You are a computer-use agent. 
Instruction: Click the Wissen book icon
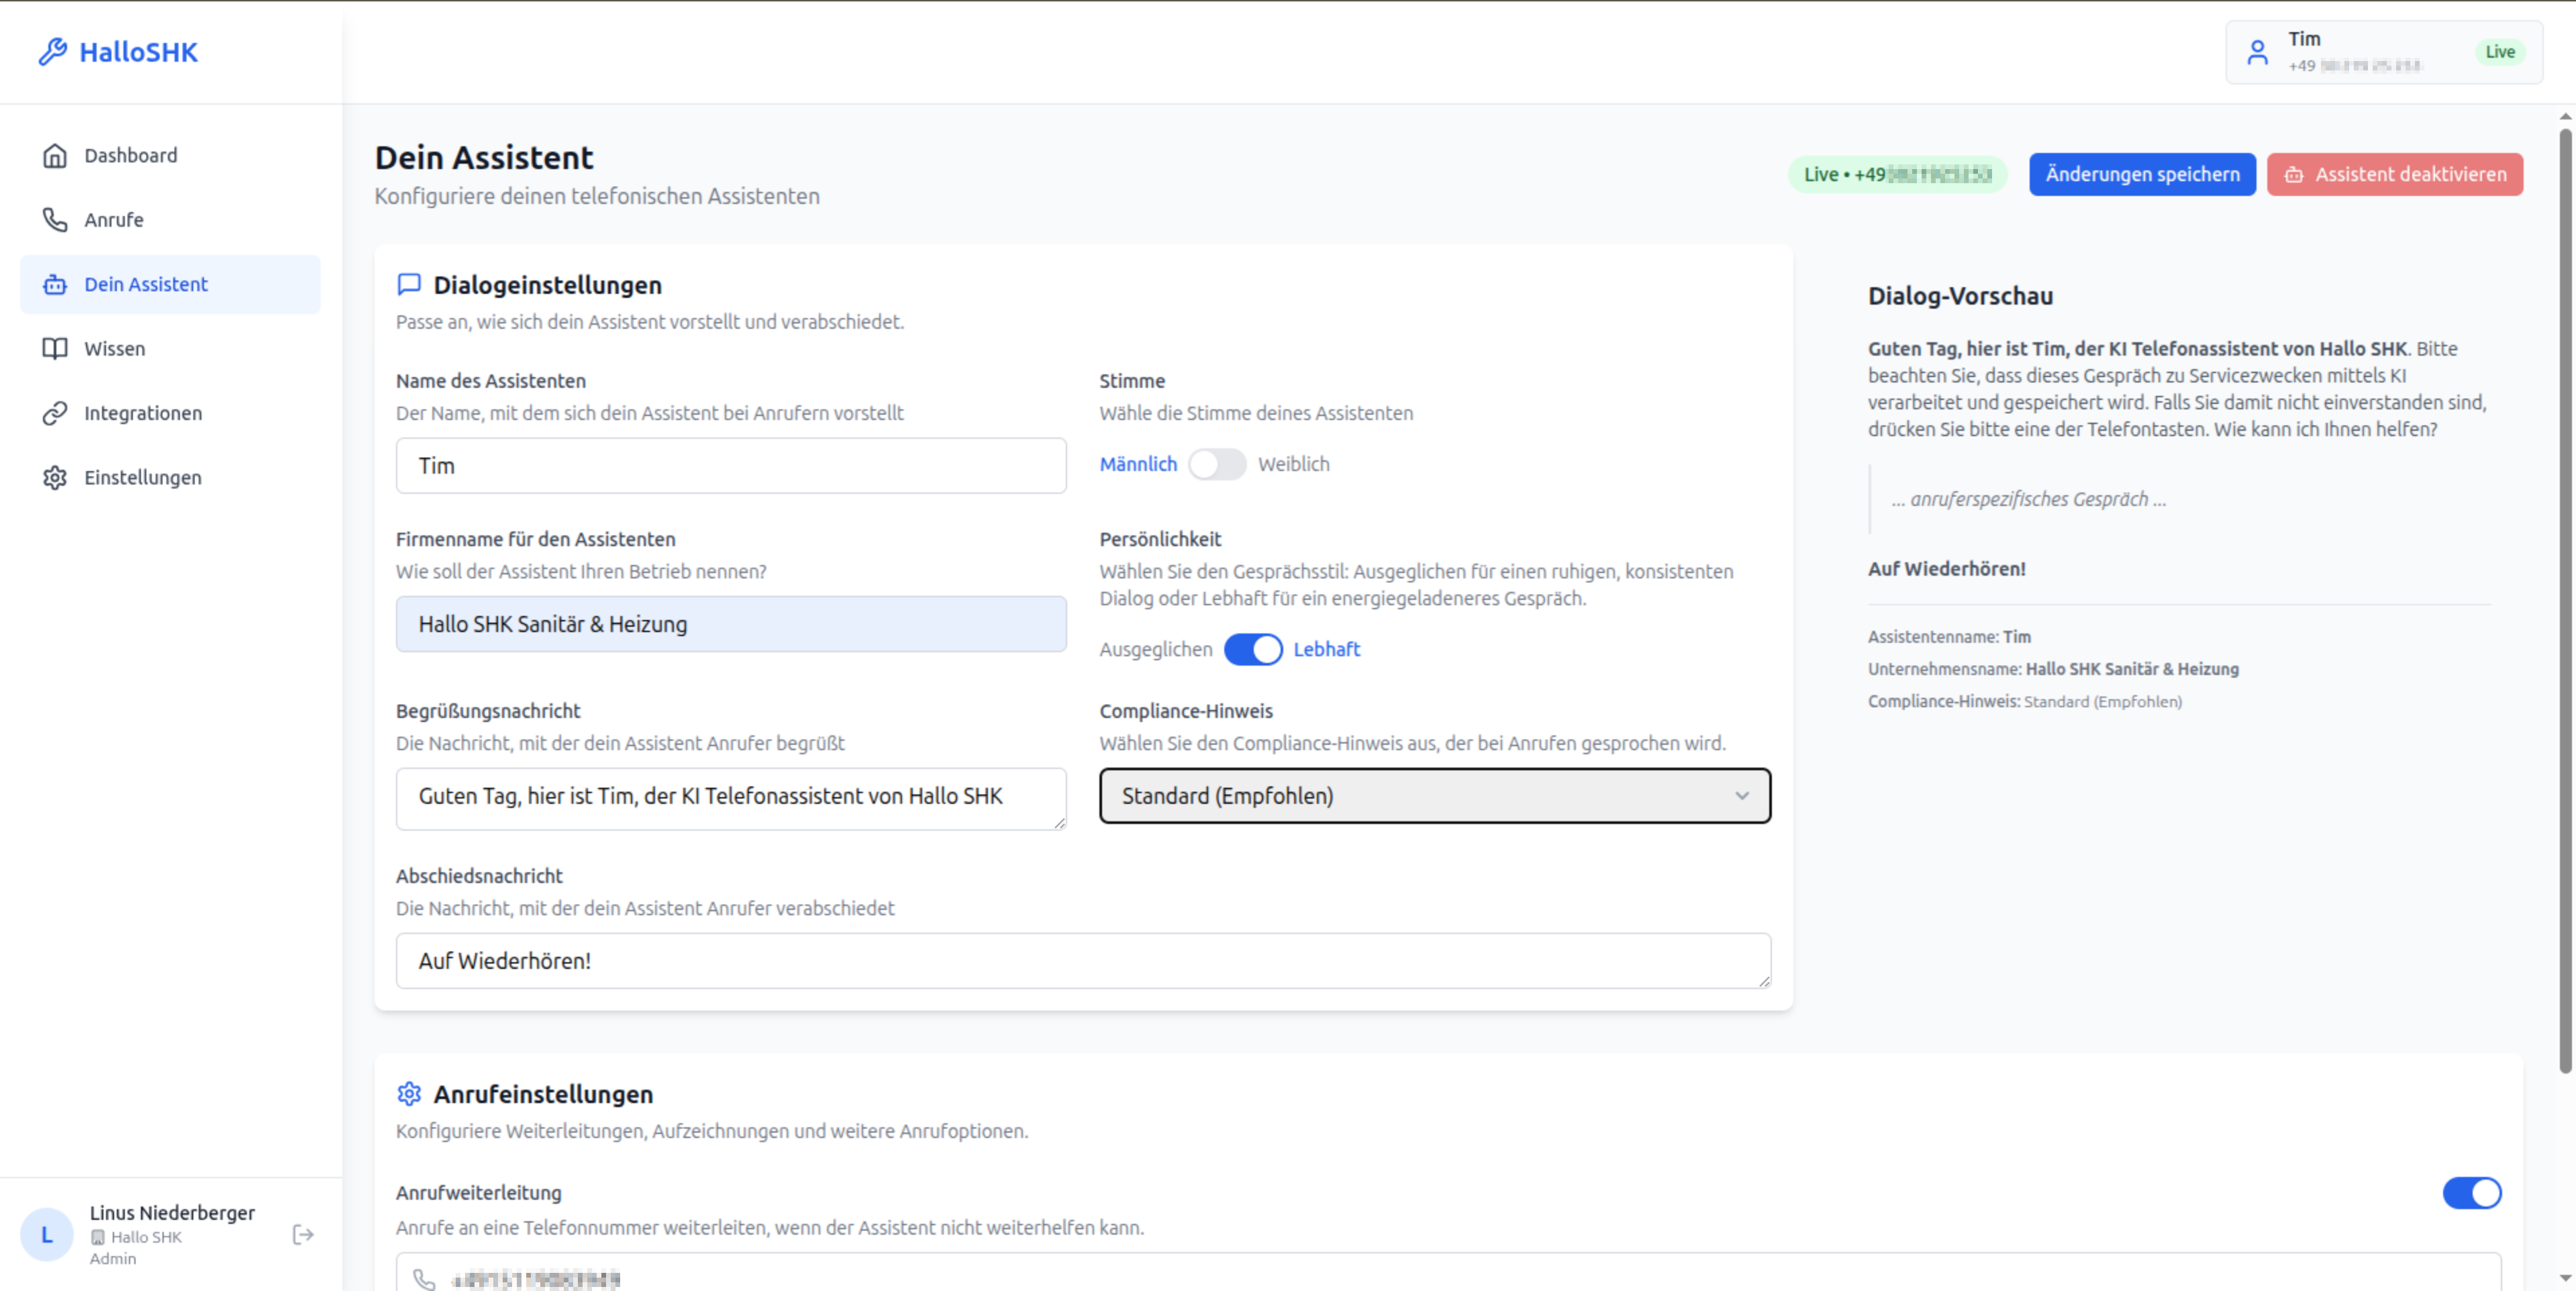pos(55,348)
